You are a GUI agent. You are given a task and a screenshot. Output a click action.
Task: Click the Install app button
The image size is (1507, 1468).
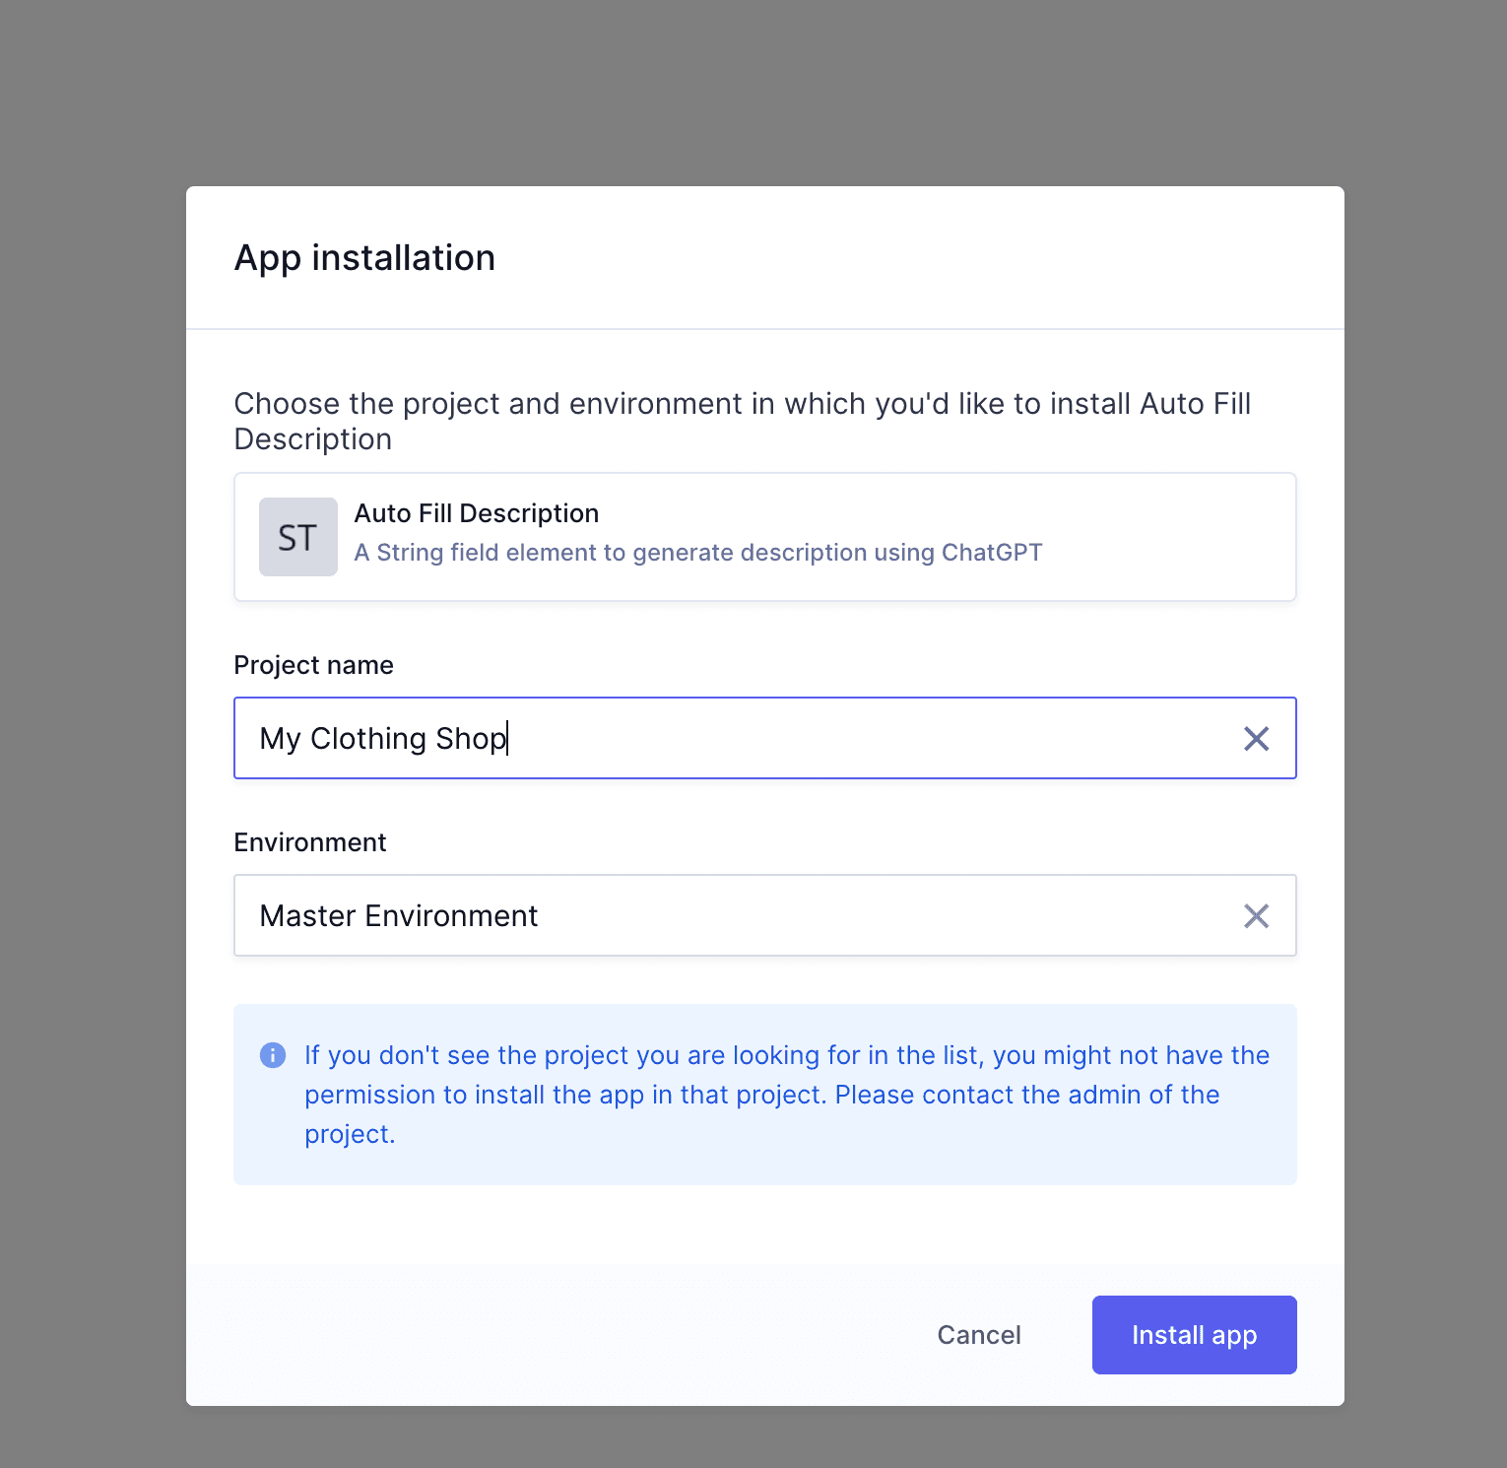pos(1194,1334)
